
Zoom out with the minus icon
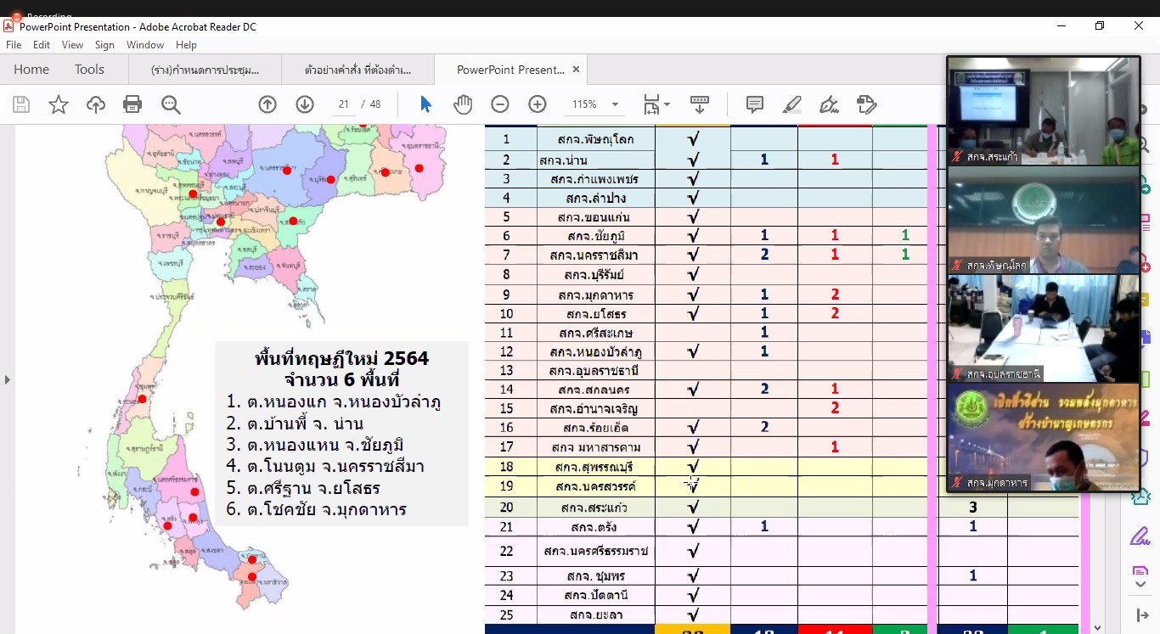click(500, 104)
